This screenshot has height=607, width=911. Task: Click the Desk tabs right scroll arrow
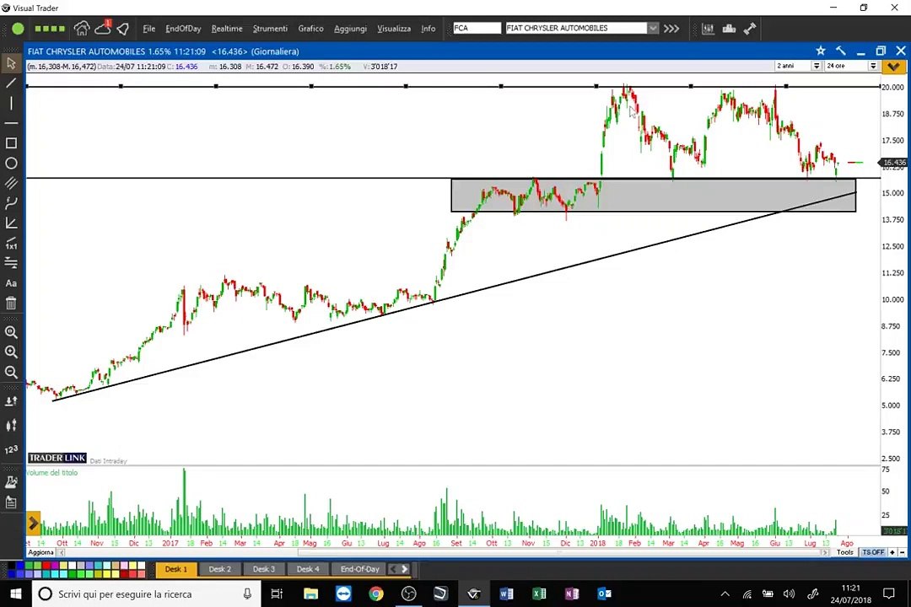click(405, 569)
